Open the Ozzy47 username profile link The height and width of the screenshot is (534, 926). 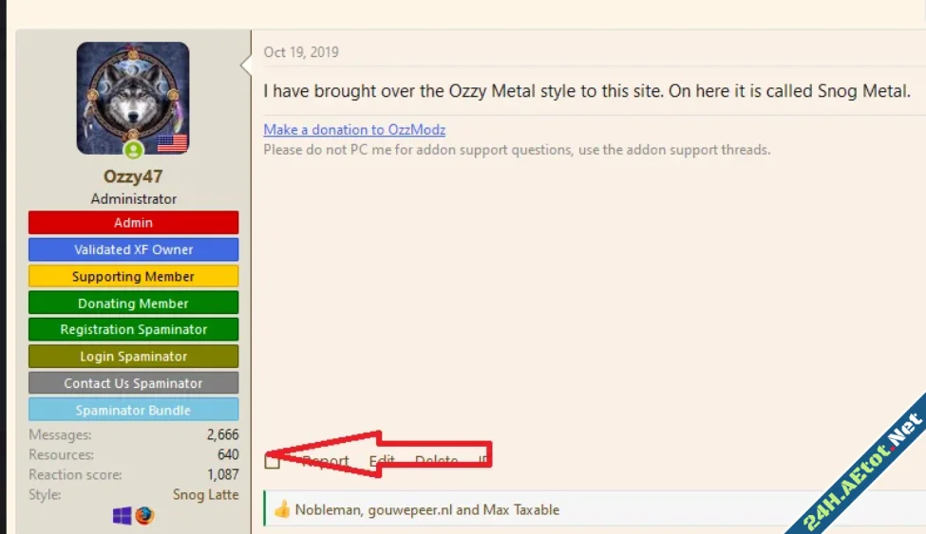point(133,176)
